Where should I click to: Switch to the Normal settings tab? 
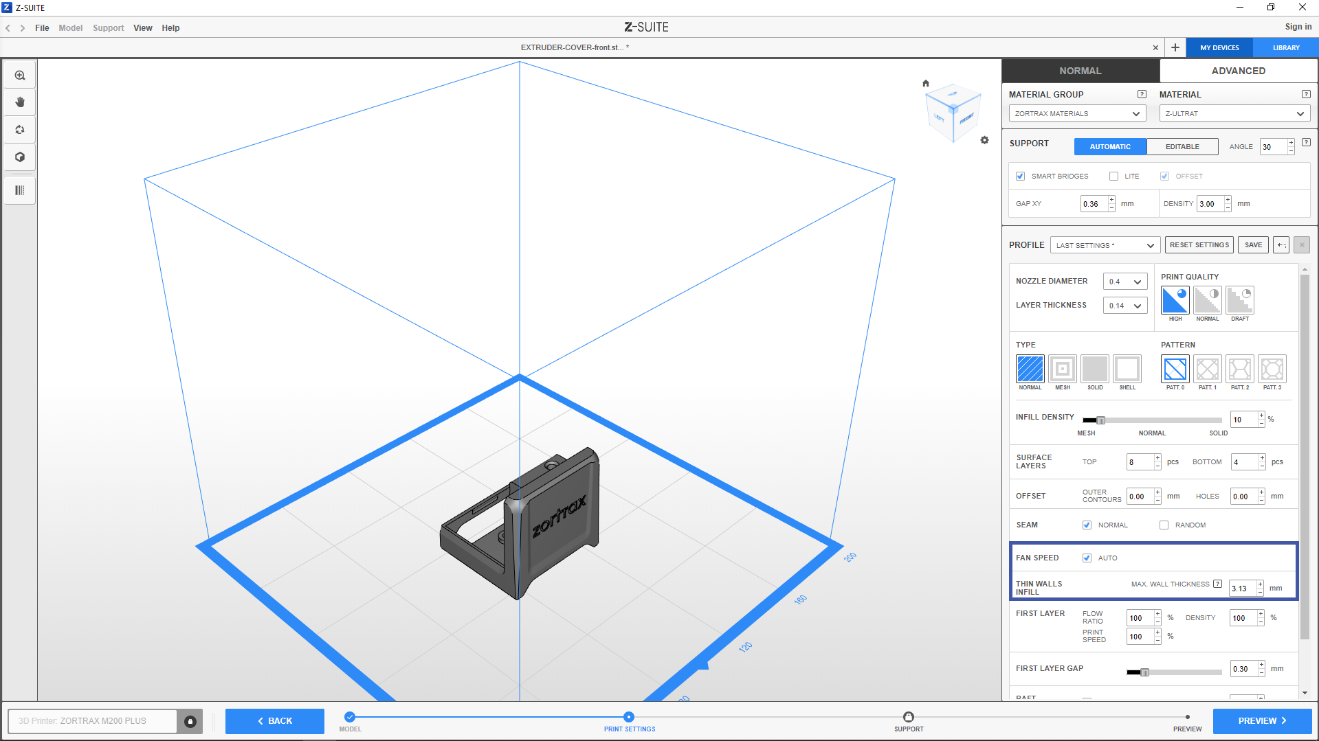click(x=1080, y=71)
